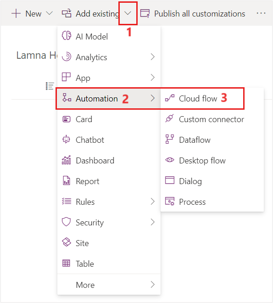Click the Publish all customizations icon

coord(145,13)
